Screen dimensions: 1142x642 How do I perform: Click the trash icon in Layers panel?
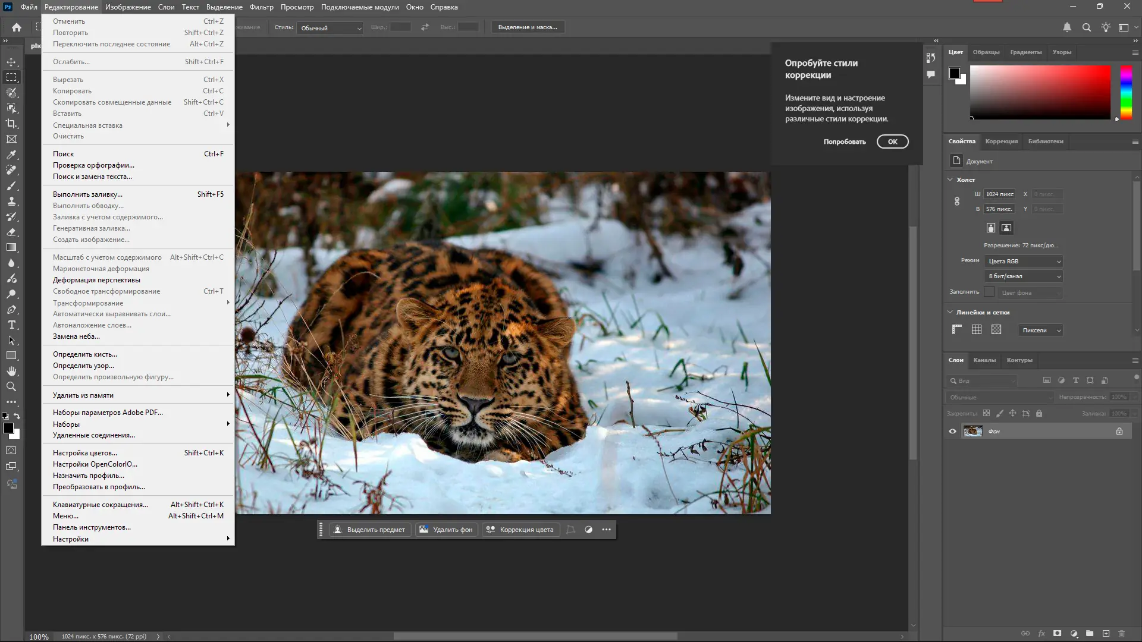[1122, 634]
